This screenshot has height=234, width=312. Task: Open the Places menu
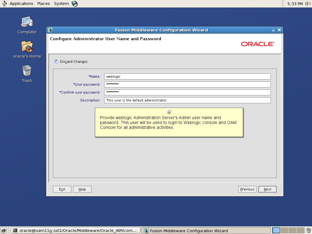[x=43, y=3]
